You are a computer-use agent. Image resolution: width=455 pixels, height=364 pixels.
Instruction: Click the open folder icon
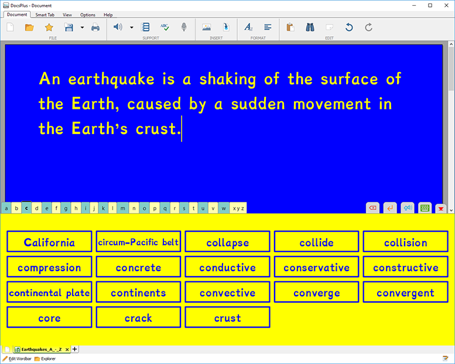click(29, 27)
